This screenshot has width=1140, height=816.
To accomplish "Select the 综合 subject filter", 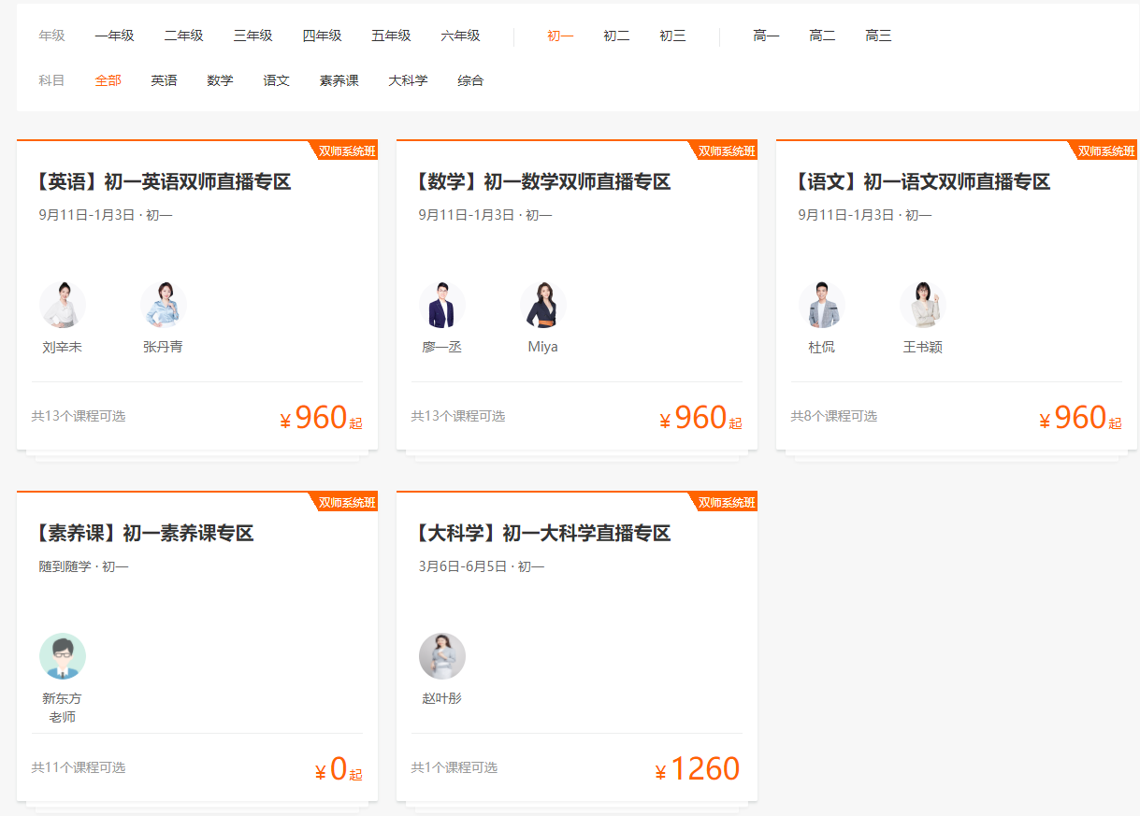I will [x=470, y=80].
